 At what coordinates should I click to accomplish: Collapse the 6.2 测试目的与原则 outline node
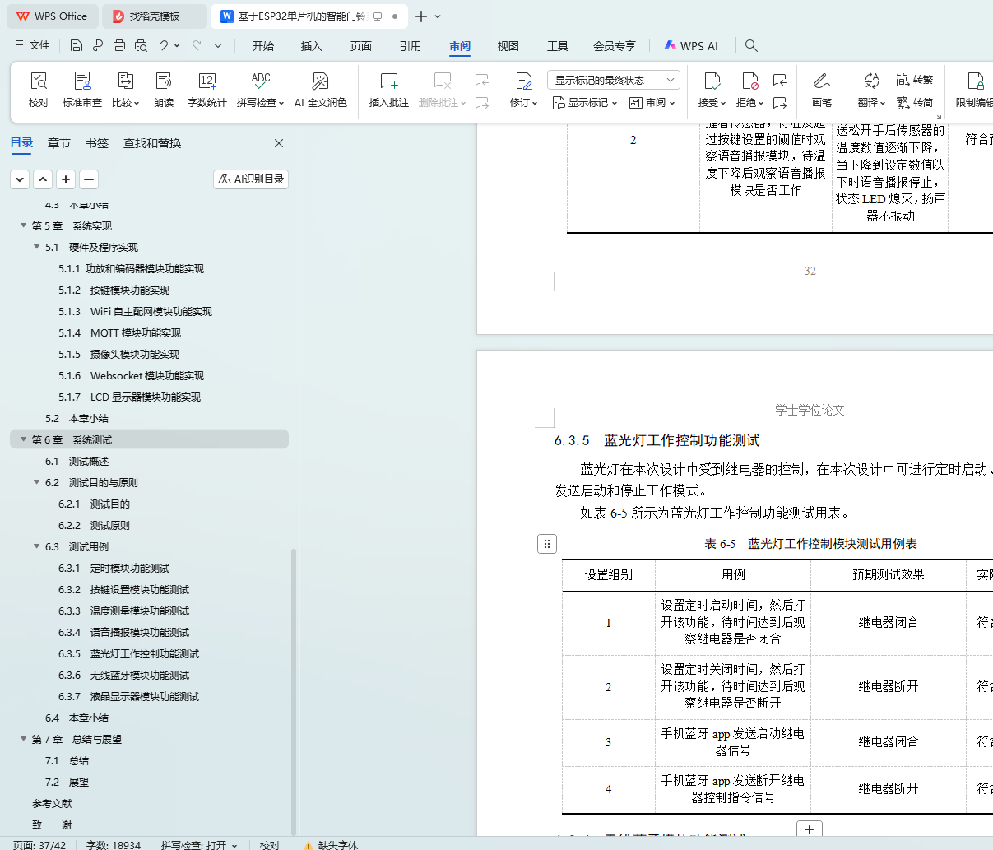pos(37,481)
